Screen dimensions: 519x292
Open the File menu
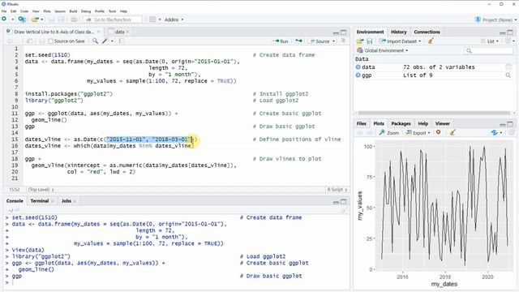pos(4,11)
